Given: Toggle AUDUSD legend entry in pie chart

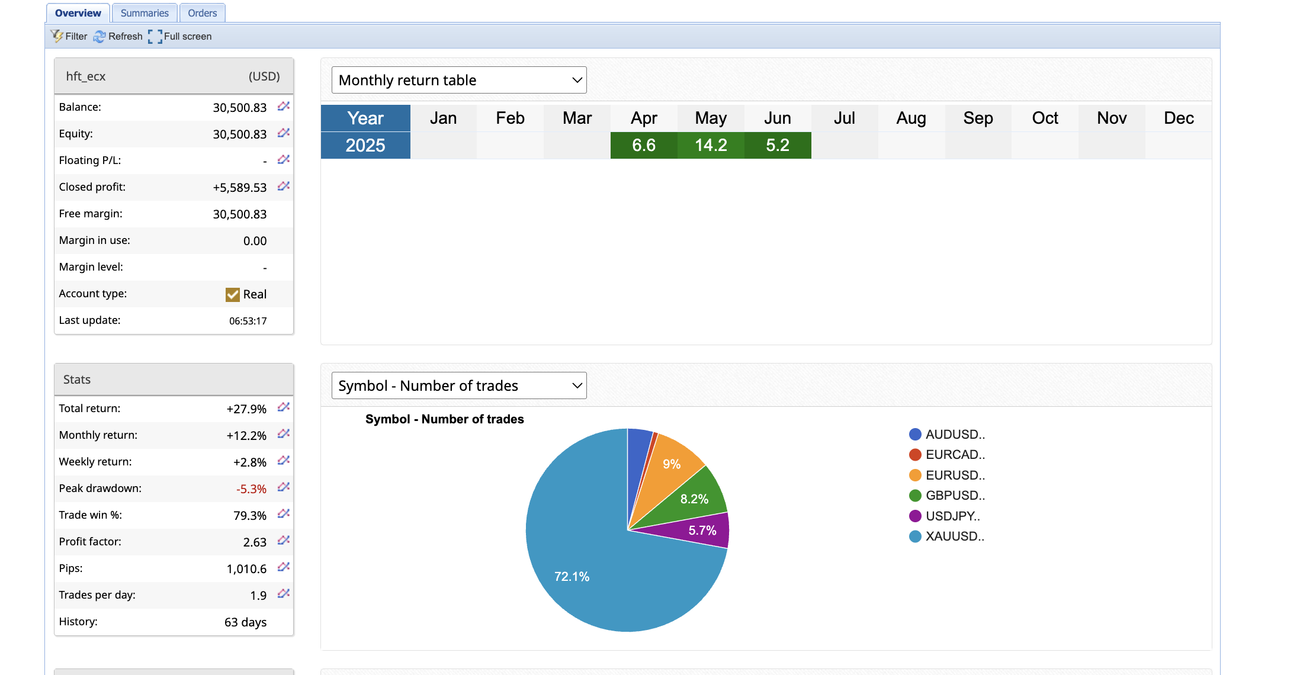Looking at the screenshot, I should (947, 435).
